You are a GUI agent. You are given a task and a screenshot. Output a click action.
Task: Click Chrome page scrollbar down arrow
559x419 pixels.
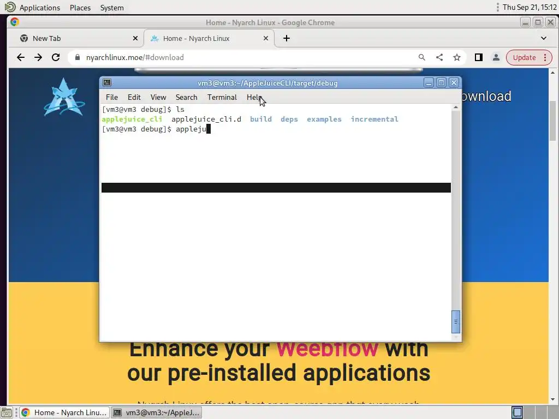552,400
